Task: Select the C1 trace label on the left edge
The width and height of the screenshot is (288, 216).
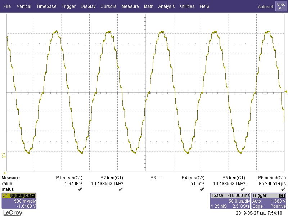Action: [x=4, y=154]
